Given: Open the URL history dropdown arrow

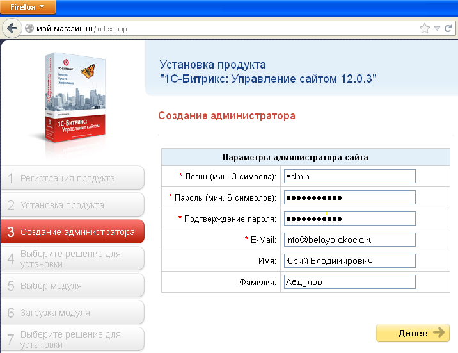Looking at the screenshot, I should [437, 28].
